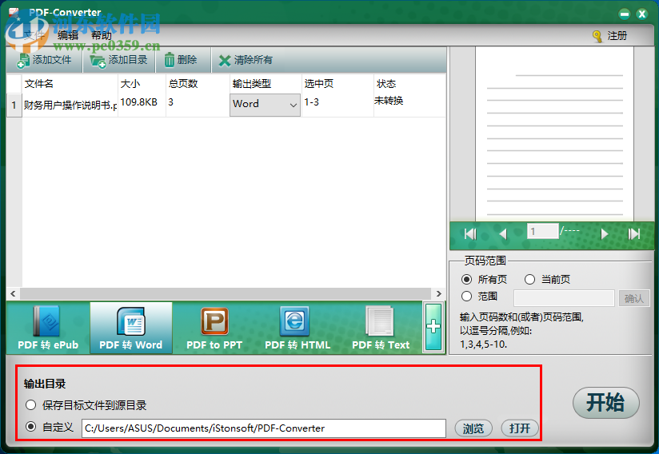Select the All Pages radio button

coord(466,279)
